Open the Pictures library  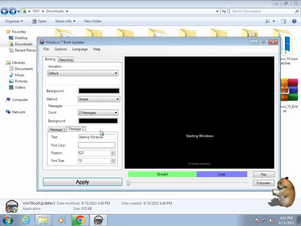21,81
